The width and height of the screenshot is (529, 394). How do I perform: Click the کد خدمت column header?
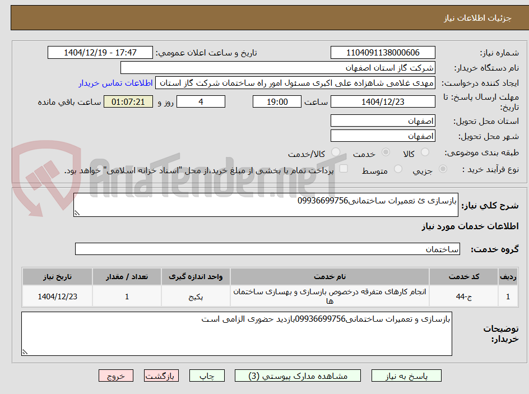[x=463, y=277]
